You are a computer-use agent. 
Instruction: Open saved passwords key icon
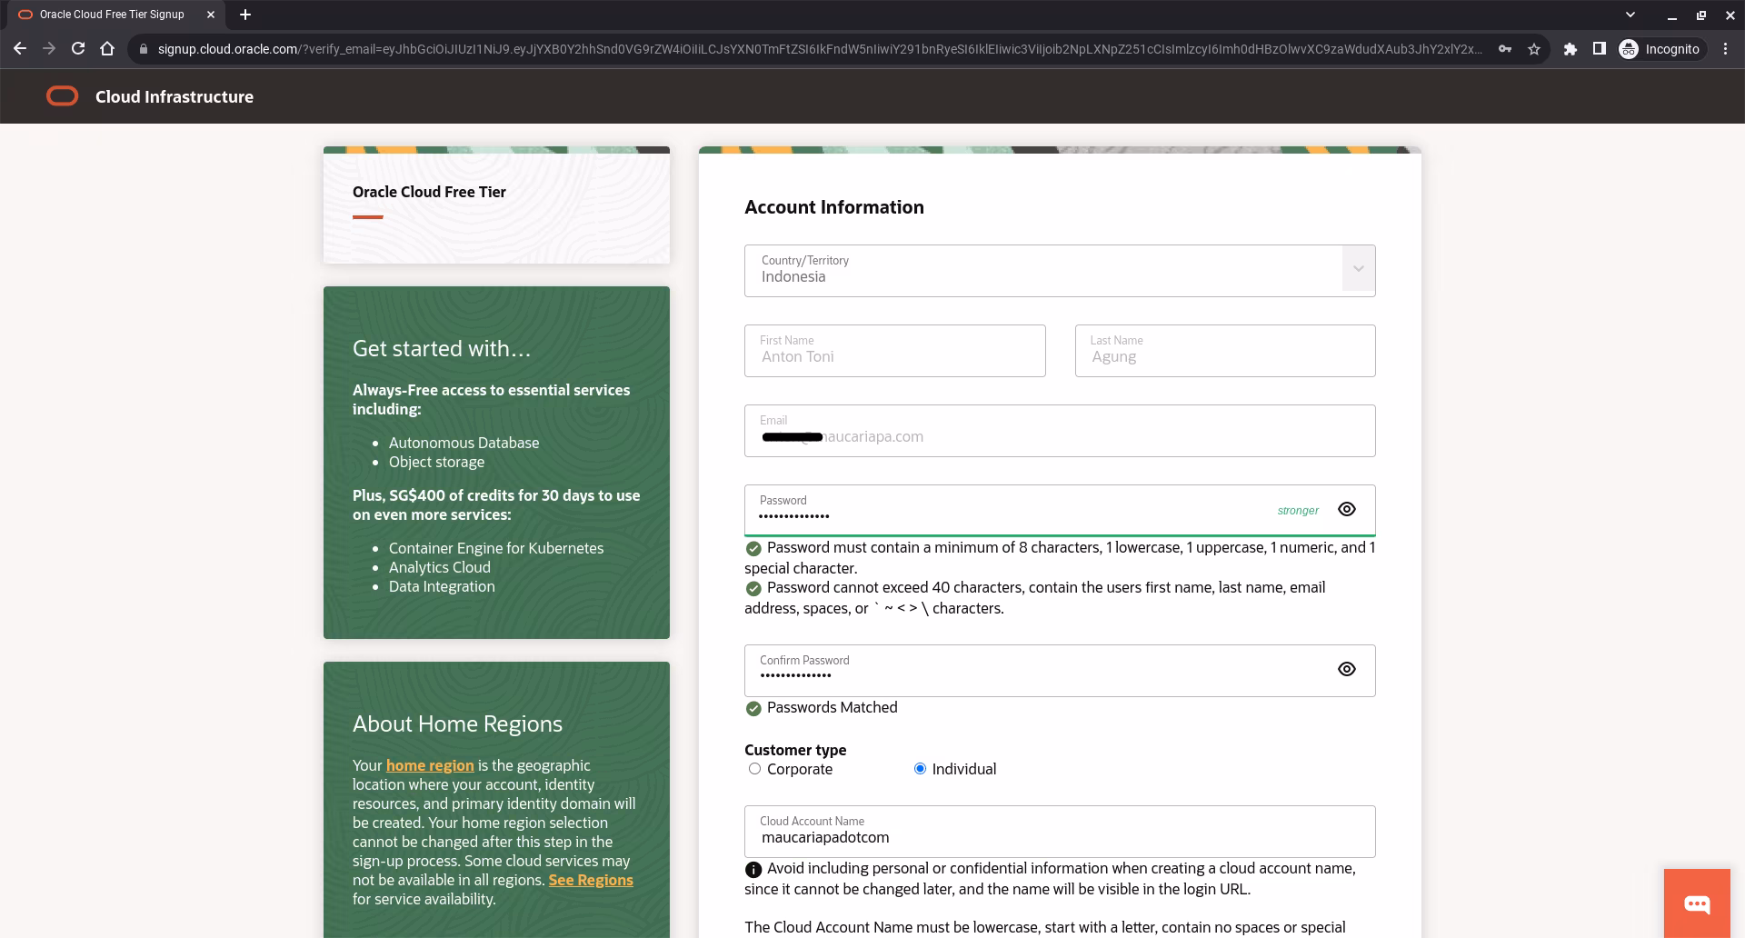[x=1505, y=49]
